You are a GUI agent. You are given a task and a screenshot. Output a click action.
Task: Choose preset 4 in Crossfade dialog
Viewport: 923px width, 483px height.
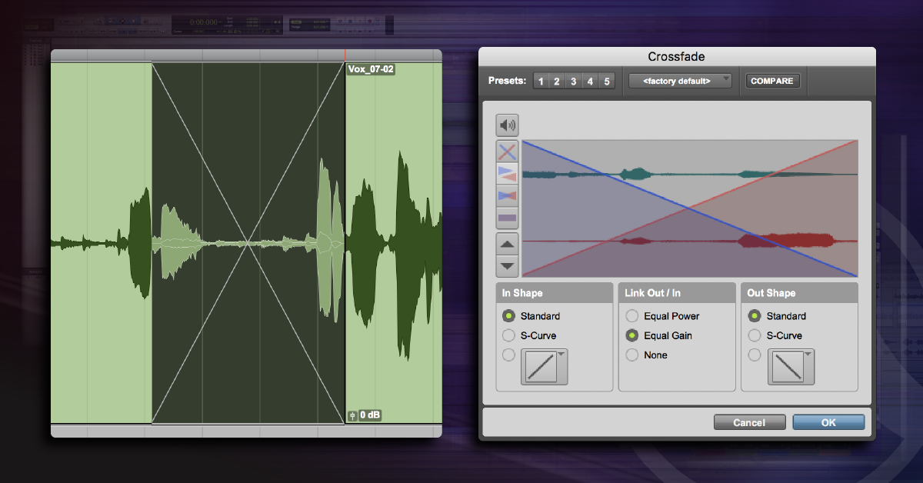tap(590, 81)
